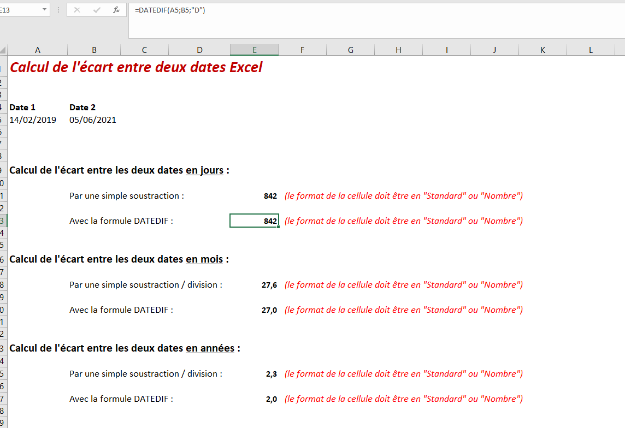Screen dimensions: 625x428
Task: Select column B header
Action: click(x=94, y=50)
